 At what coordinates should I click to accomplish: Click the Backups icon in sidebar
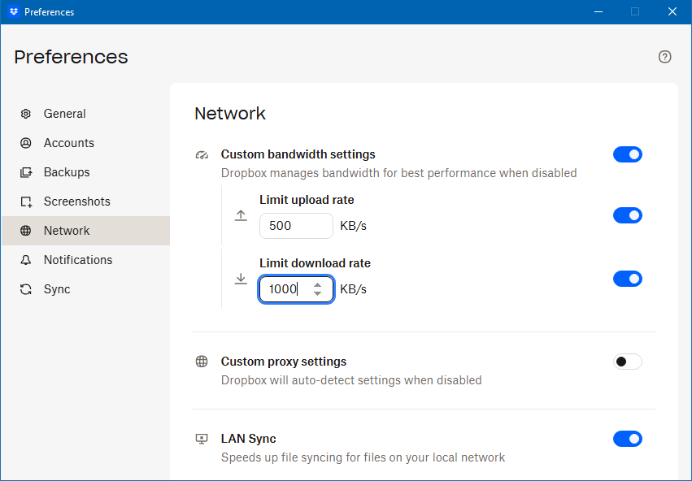tap(25, 172)
